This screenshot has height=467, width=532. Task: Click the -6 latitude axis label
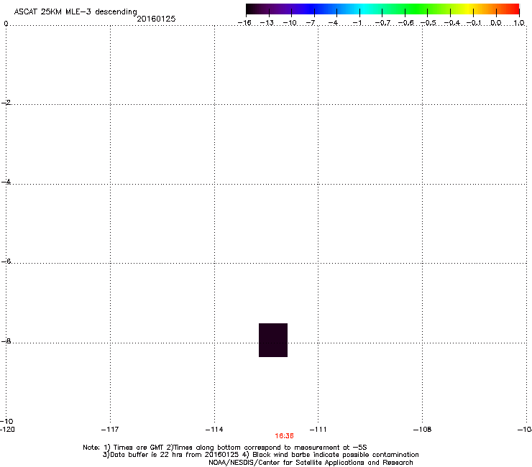pyautogui.click(x=6, y=262)
